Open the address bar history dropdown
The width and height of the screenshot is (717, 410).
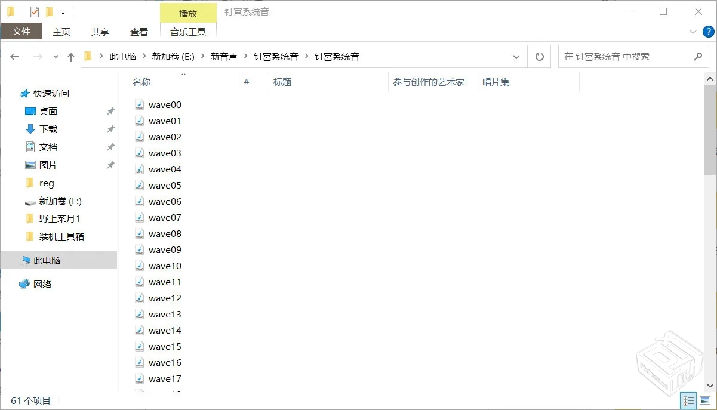tap(516, 56)
